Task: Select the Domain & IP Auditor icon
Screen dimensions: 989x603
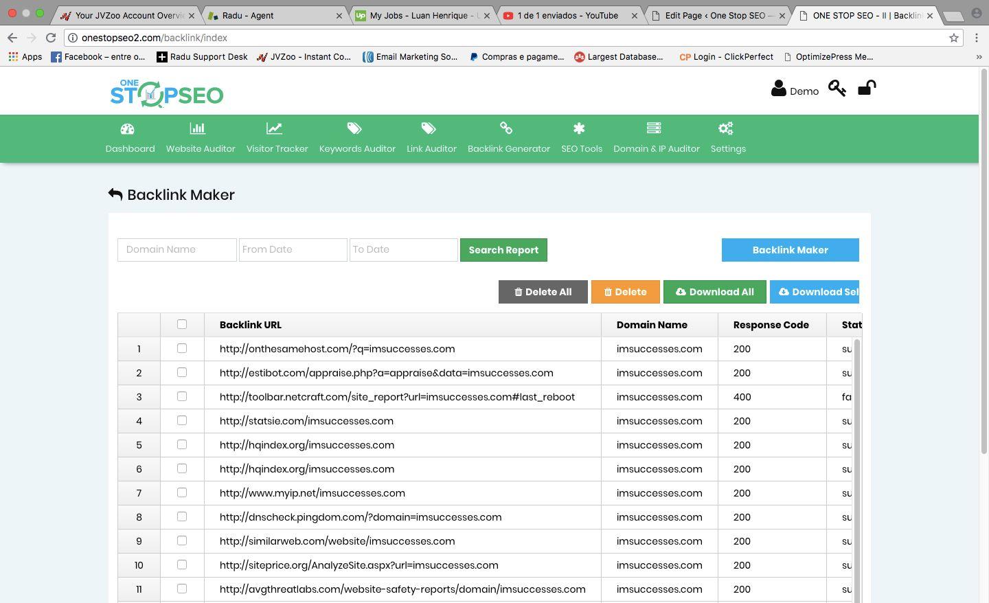Action: click(653, 128)
